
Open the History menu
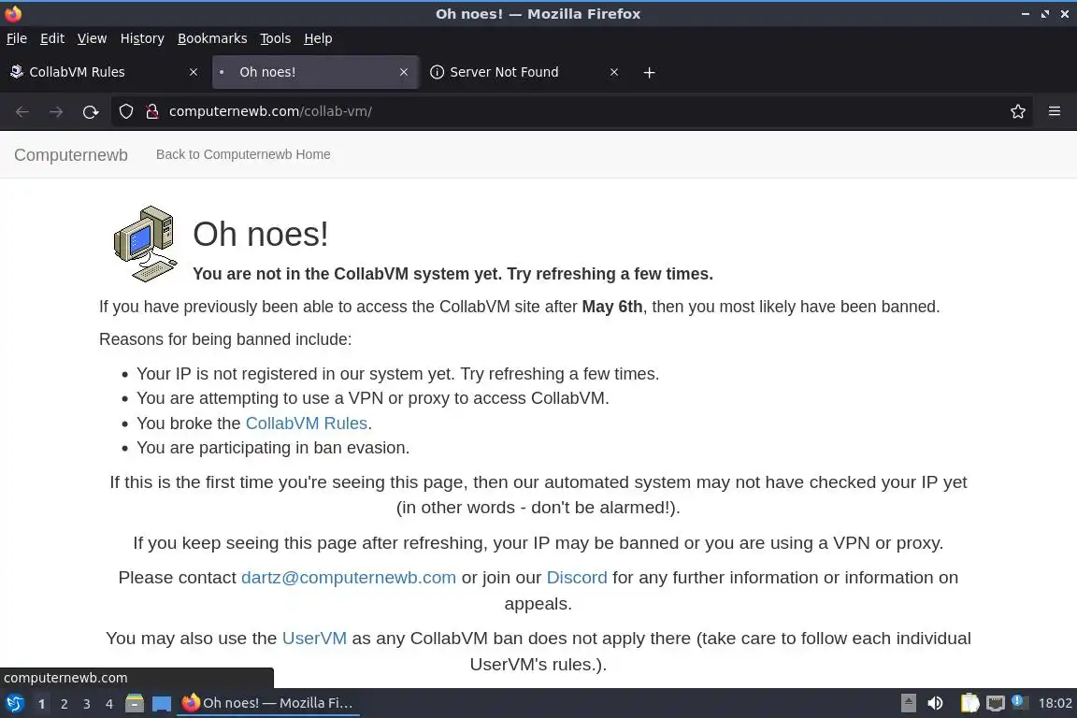point(142,38)
